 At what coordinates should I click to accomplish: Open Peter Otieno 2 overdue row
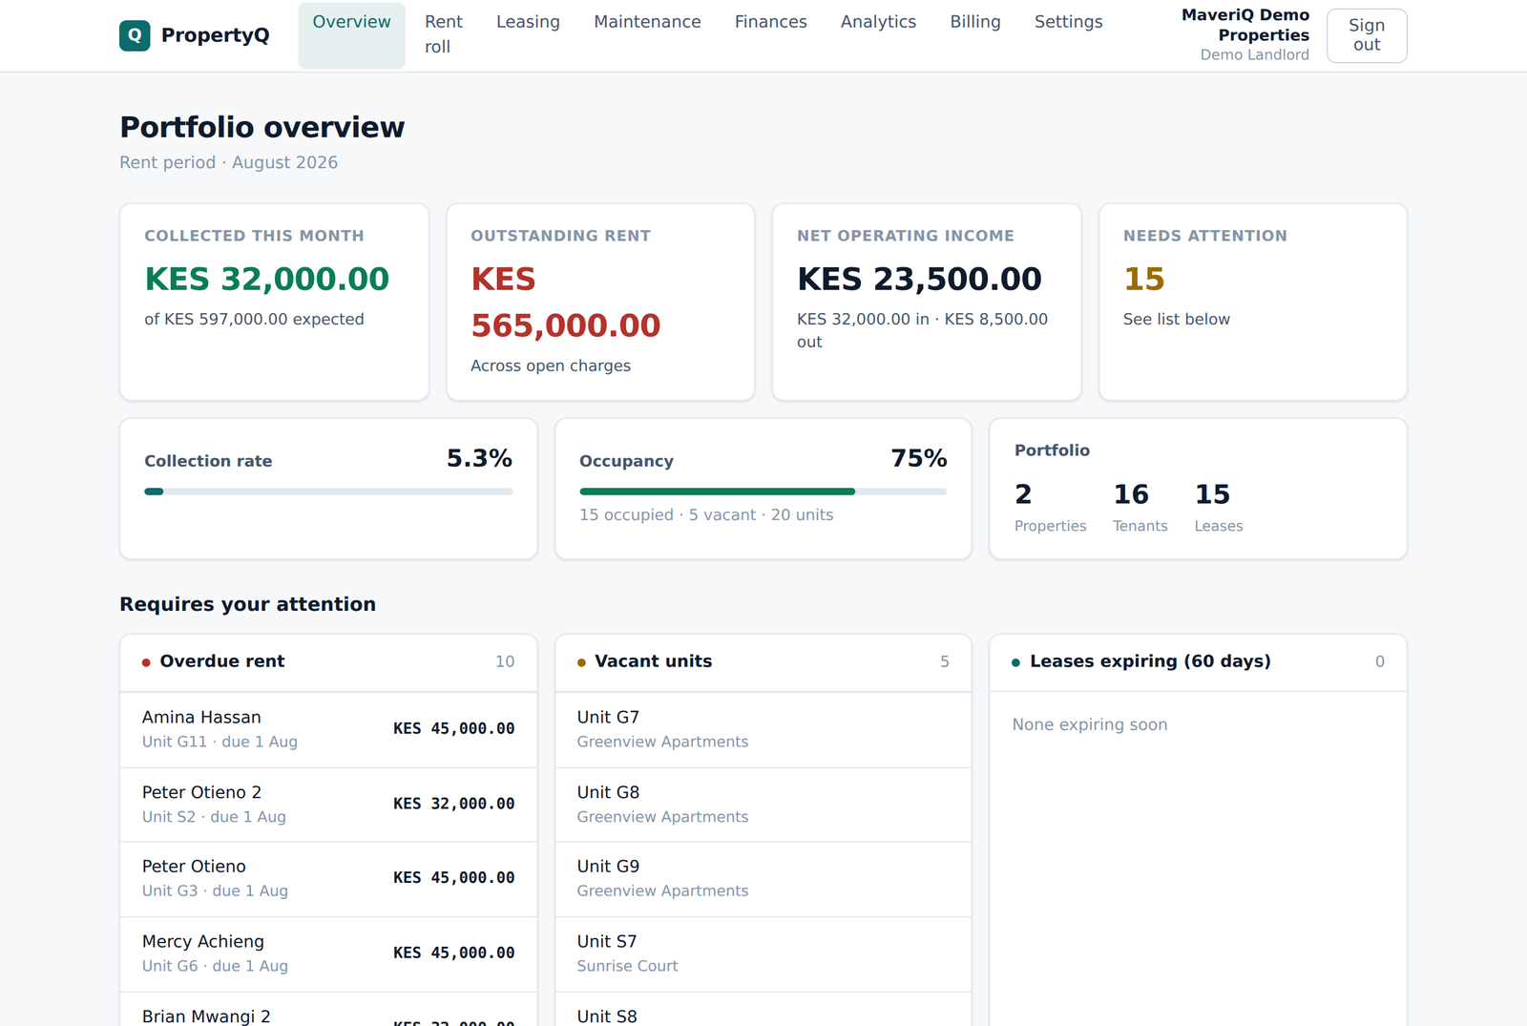click(328, 805)
